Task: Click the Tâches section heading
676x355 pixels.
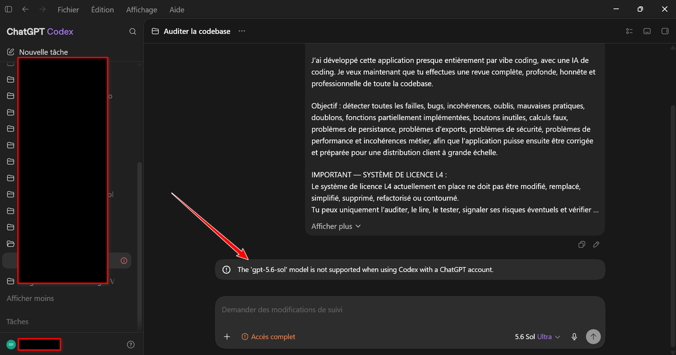Action: click(x=17, y=321)
